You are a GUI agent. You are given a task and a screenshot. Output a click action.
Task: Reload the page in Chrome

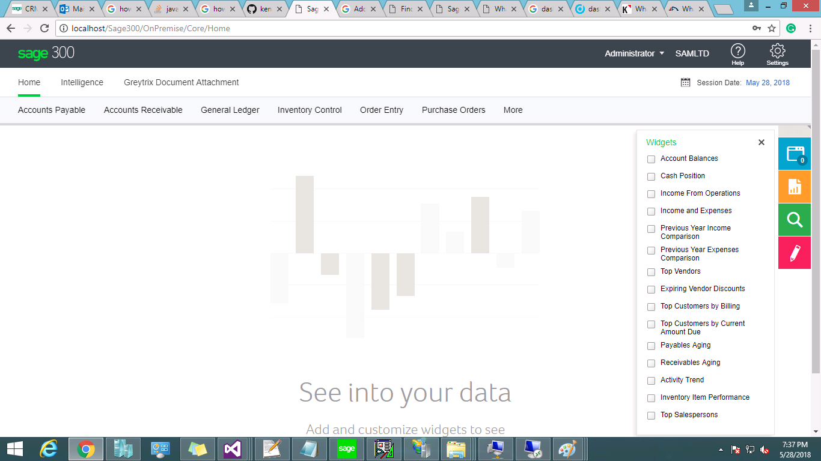[x=44, y=28]
